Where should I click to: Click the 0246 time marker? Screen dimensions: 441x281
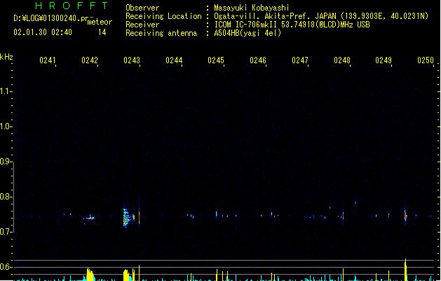coord(258,60)
